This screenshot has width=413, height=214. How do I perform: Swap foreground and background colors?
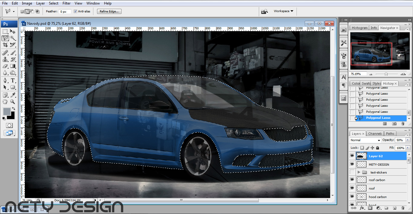13,109
